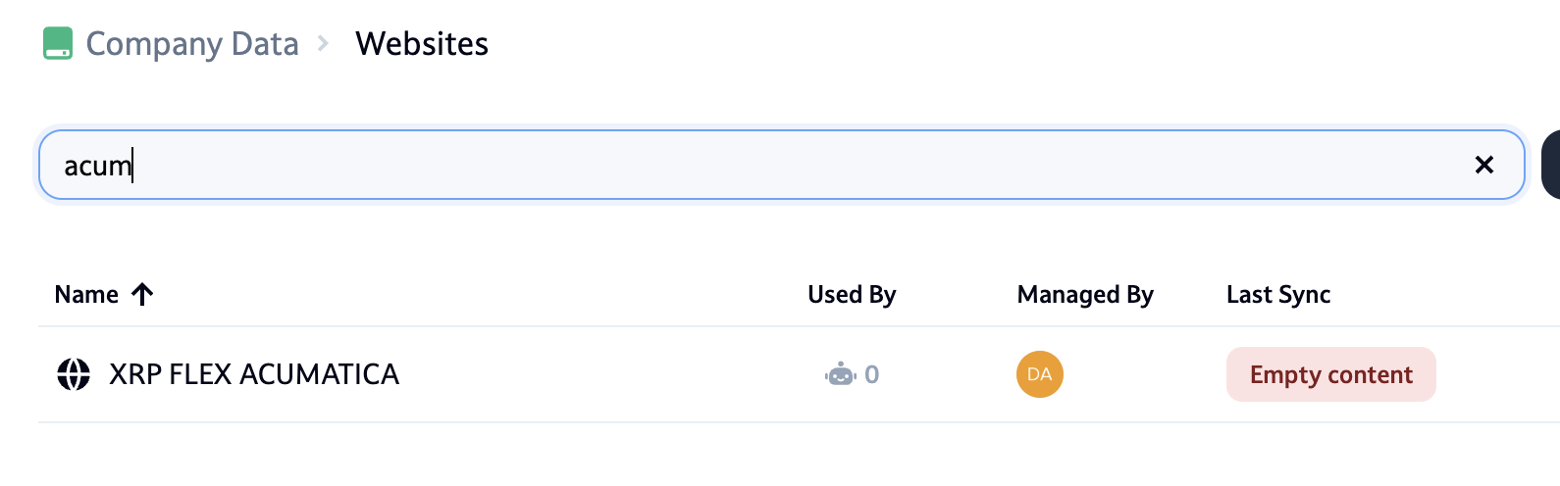Click the robot icon in Used By
1560x486 pixels.
coord(841,374)
